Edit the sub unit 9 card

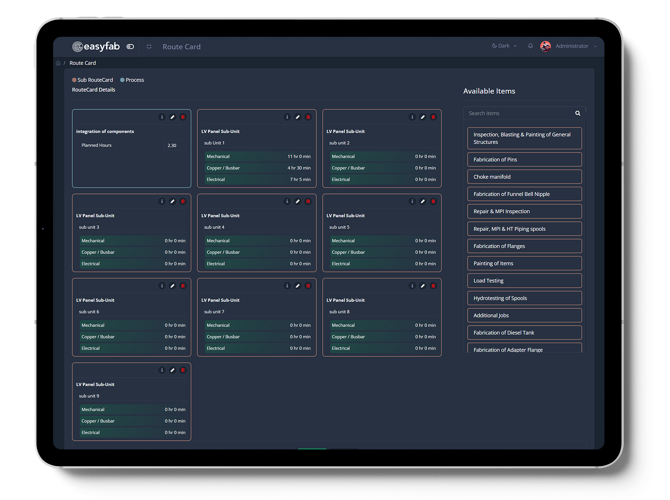click(172, 370)
